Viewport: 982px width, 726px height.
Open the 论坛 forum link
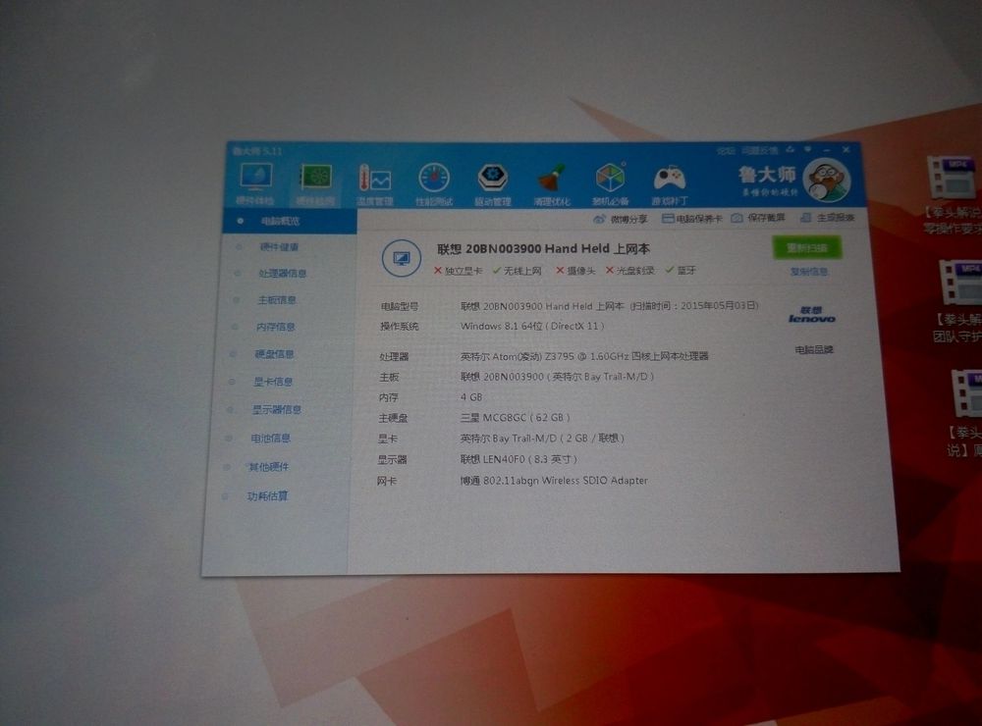726,151
